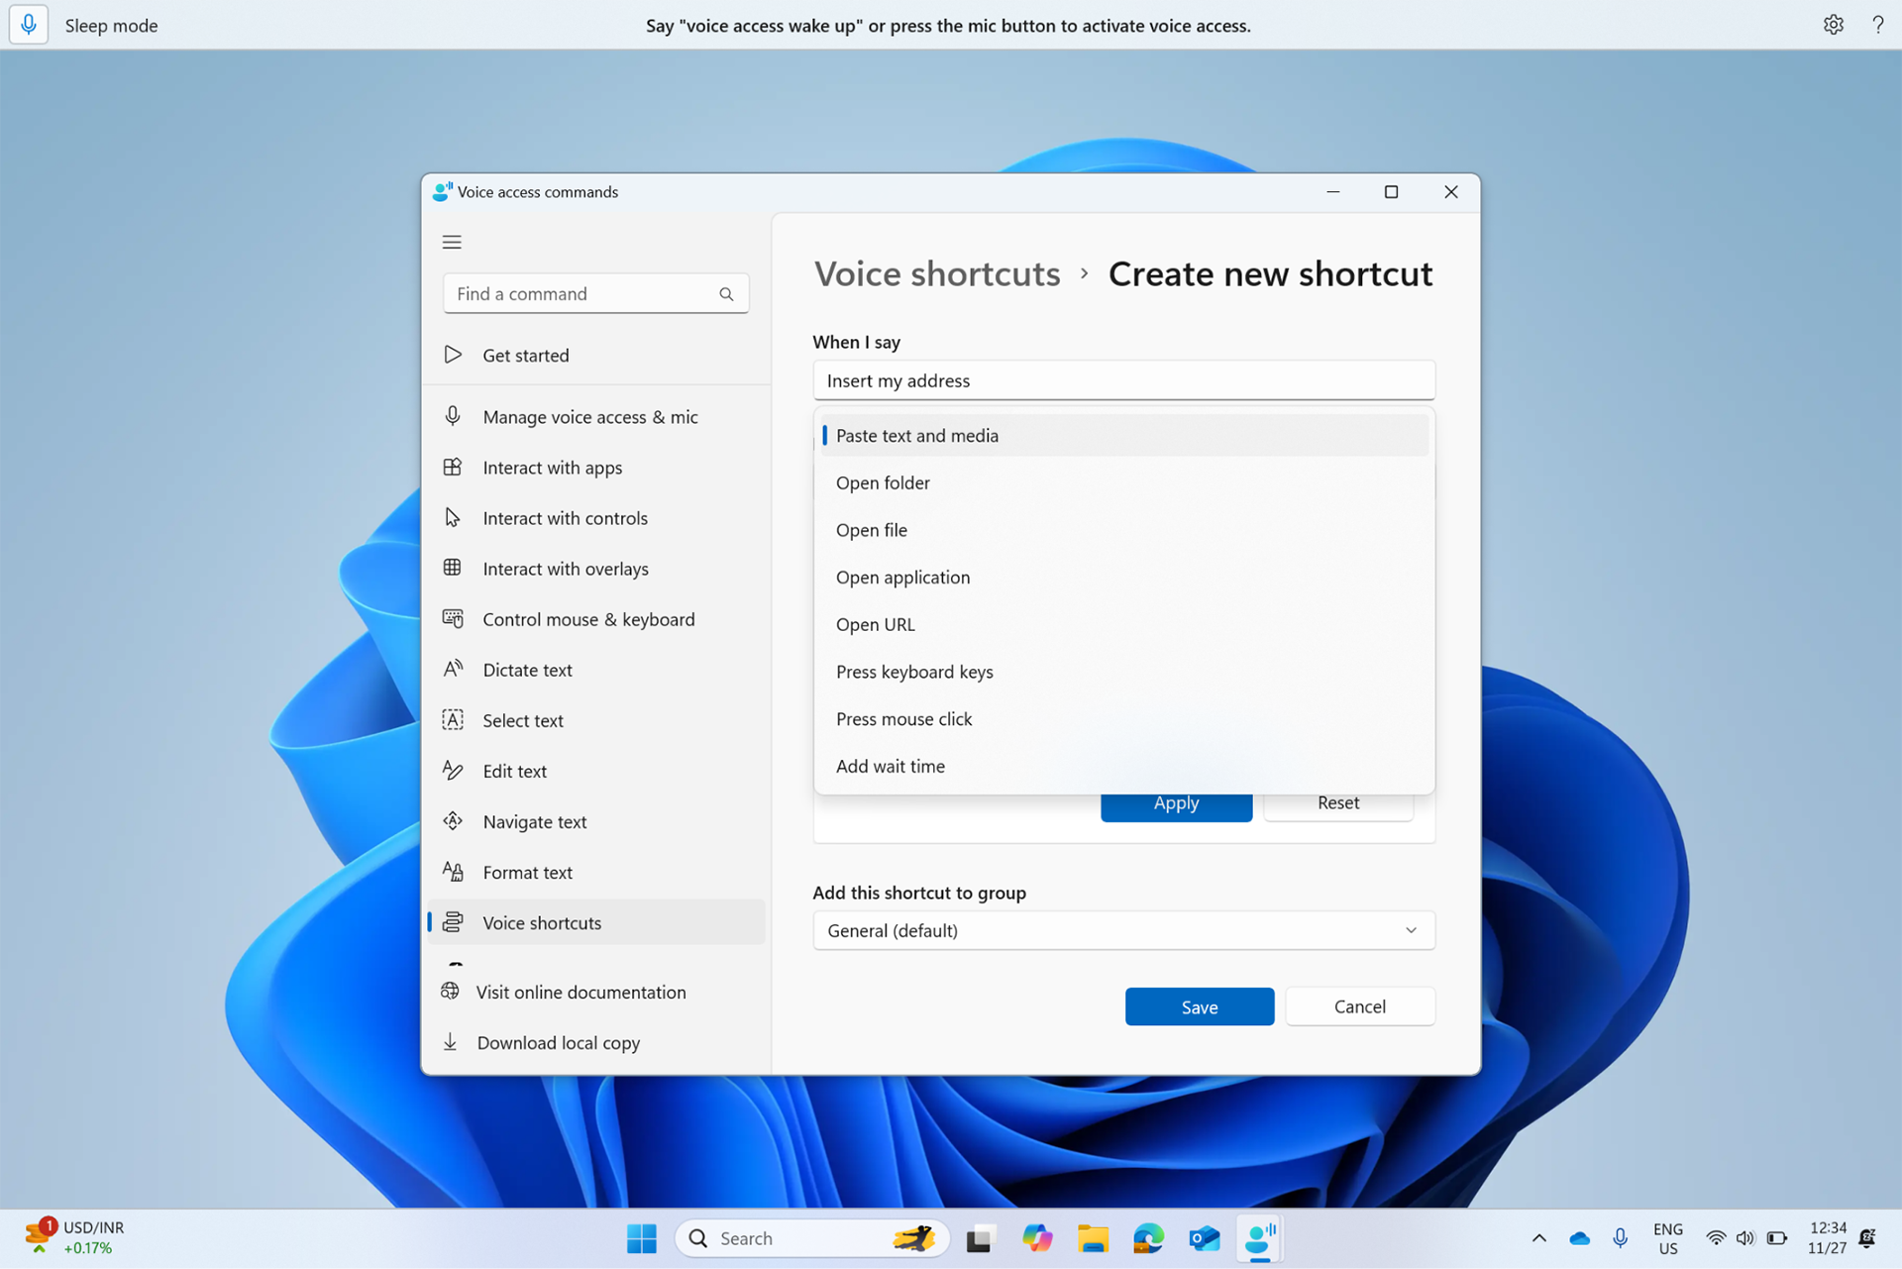Click the Save button
Image resolution: width=1902 pixels, height=1269 pixels.
(x=1200, y=1005)
